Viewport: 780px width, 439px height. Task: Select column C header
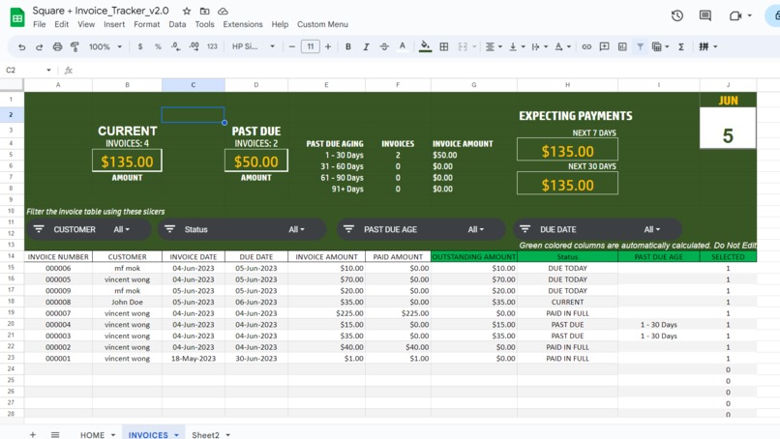tap(193, 85)
